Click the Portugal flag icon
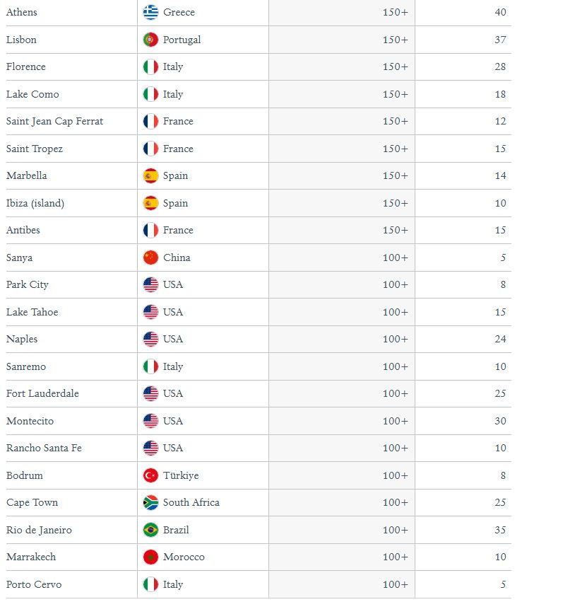Image resolution: width=575 pixels, height=602 pixels. [150, 40]
